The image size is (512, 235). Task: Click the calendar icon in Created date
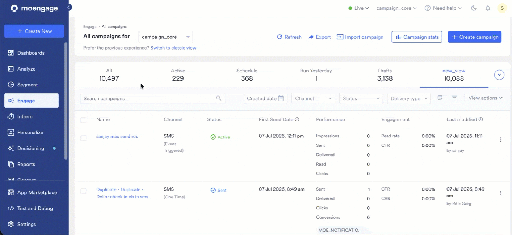(281, 98)
